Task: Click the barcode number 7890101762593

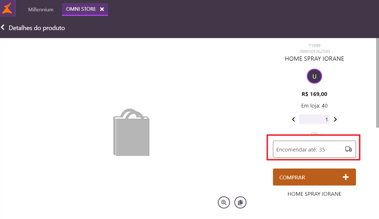Action: [314, 52]
